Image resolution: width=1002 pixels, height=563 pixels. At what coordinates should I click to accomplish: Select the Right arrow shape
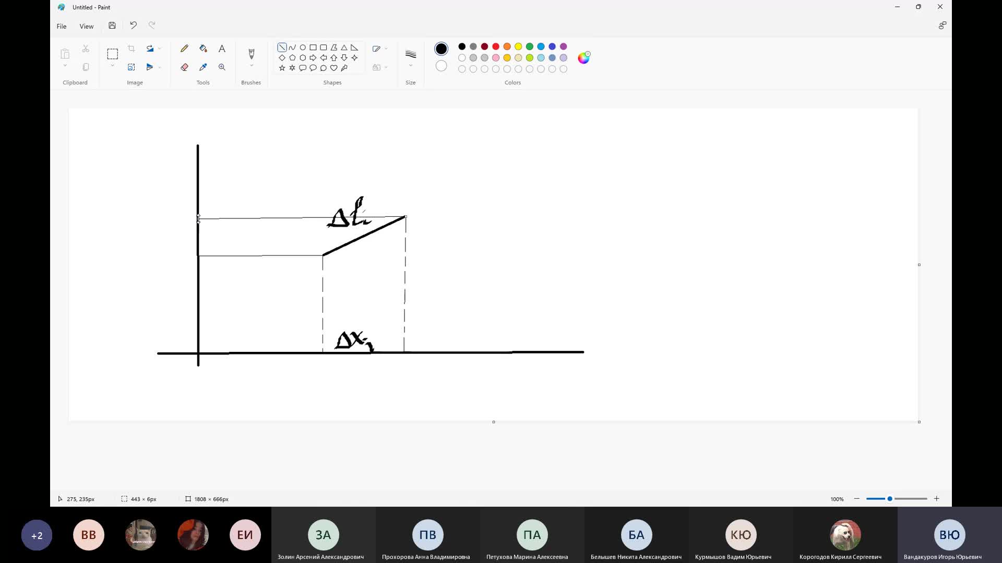click(313, 58)
